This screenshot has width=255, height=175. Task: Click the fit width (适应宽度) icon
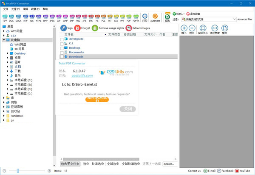click(215, 29)
